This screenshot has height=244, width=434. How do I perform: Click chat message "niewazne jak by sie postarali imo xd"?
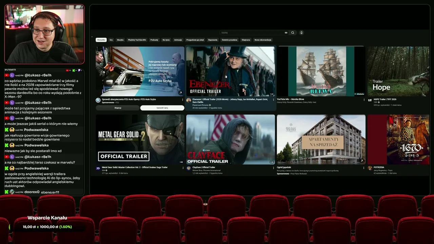click(x=33, y=151)
